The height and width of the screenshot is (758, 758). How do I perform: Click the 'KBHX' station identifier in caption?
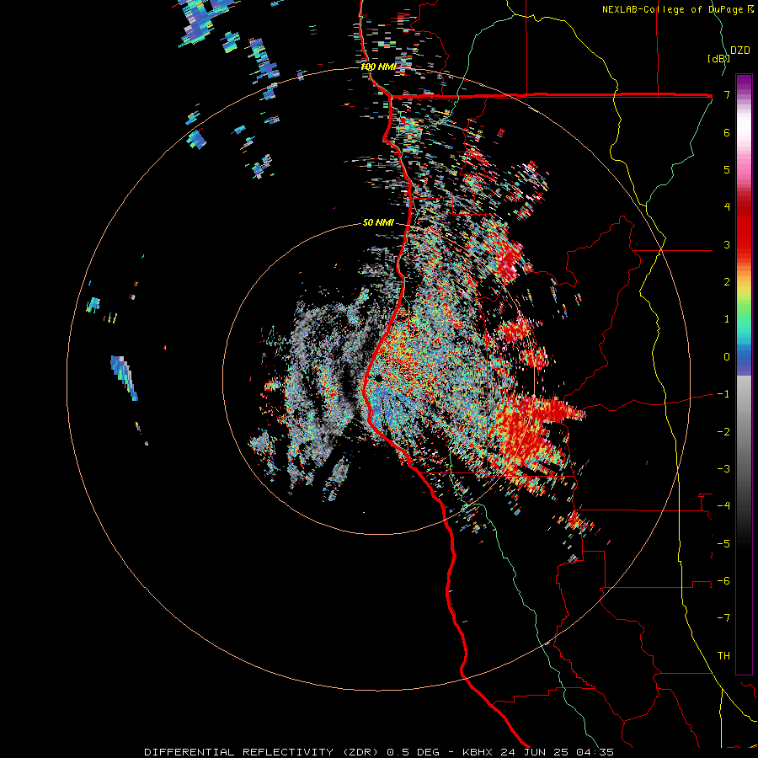pos(477,752)
